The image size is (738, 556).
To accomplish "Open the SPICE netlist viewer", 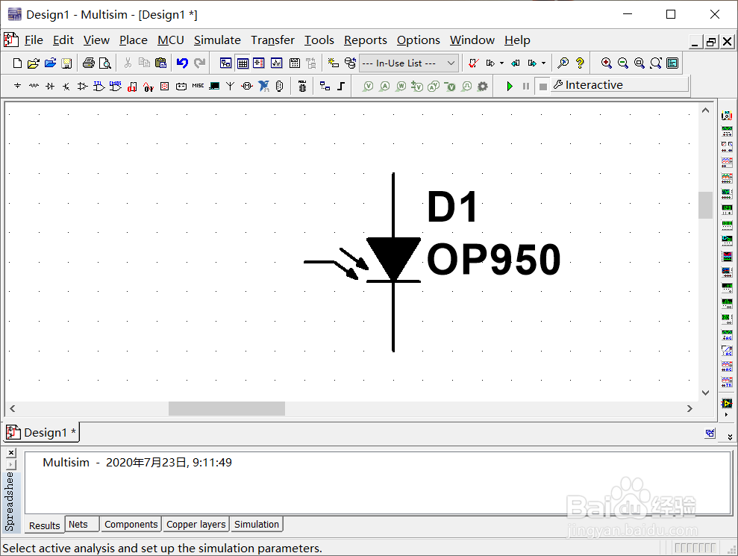I will point(259,63).
